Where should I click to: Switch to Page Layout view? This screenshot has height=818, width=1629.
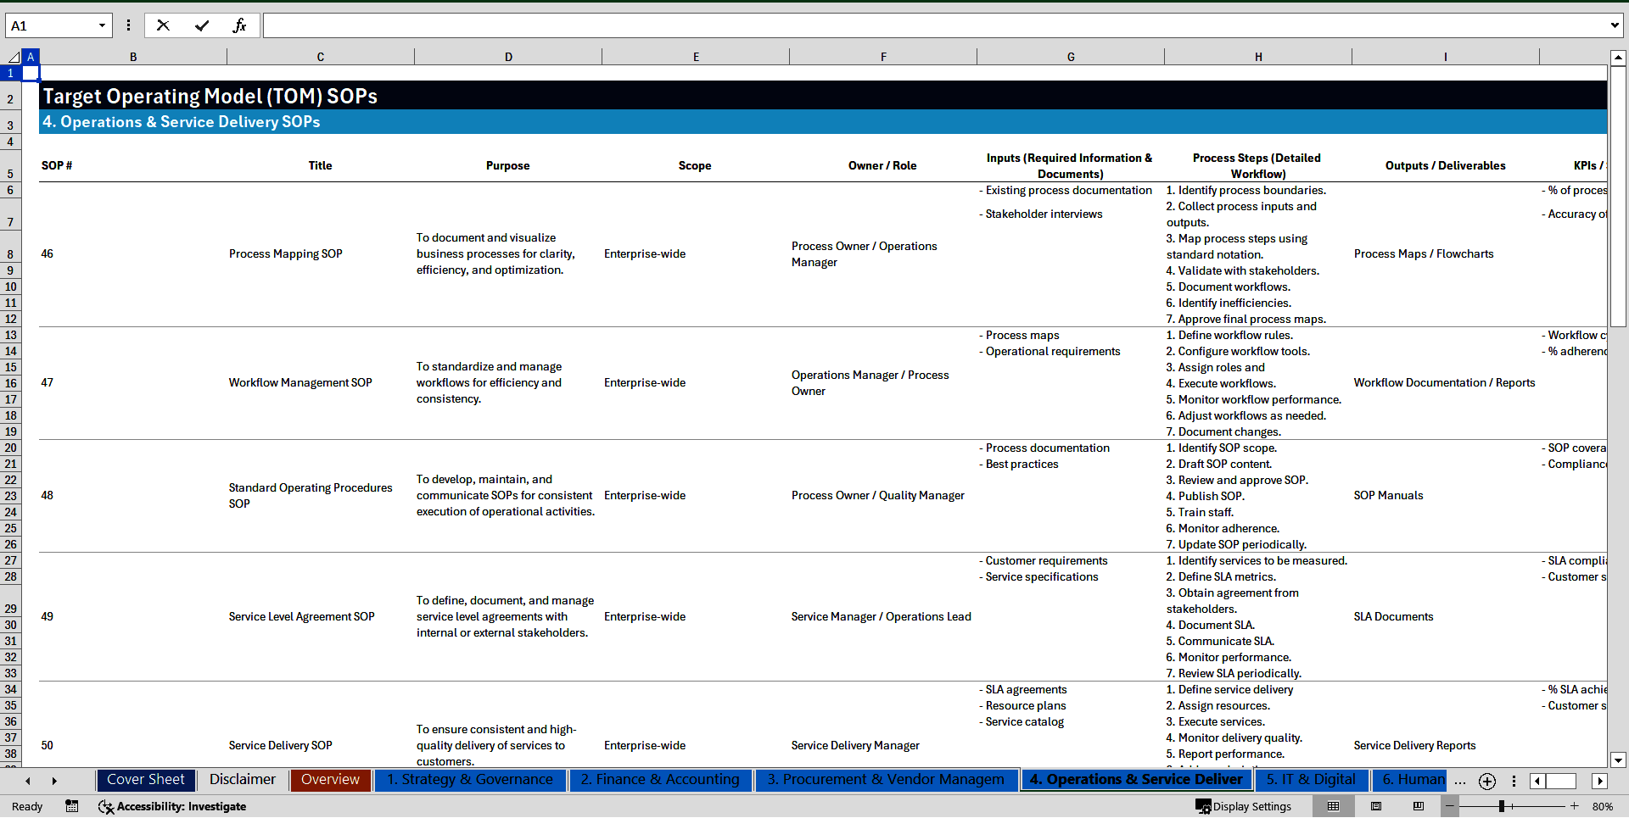(x=1376, y=806)
